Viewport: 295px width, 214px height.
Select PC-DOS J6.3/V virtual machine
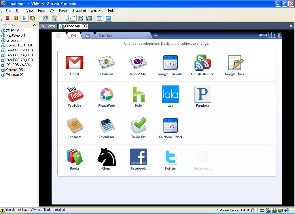(16, 65)
